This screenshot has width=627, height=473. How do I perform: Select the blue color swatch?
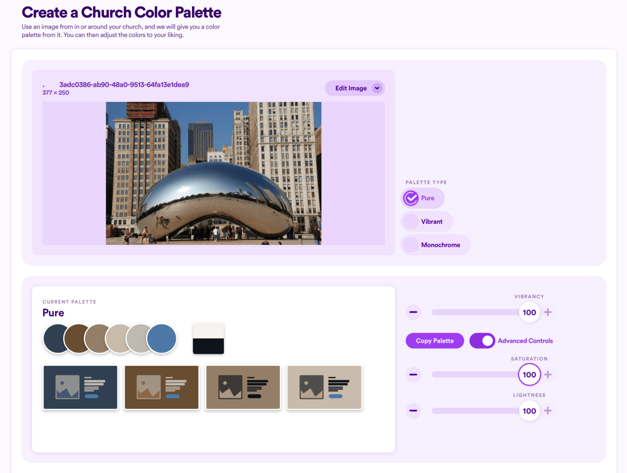[x=162, y=338]
